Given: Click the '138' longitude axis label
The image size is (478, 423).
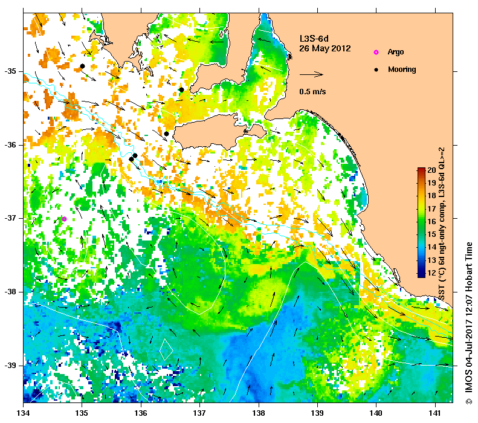Looking at the screenshot, I should 259,413.
